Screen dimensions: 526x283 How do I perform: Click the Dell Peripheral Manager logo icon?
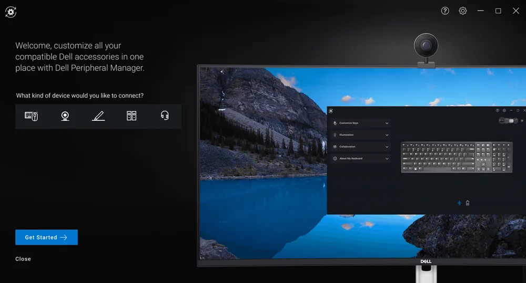tap(11, 12)
